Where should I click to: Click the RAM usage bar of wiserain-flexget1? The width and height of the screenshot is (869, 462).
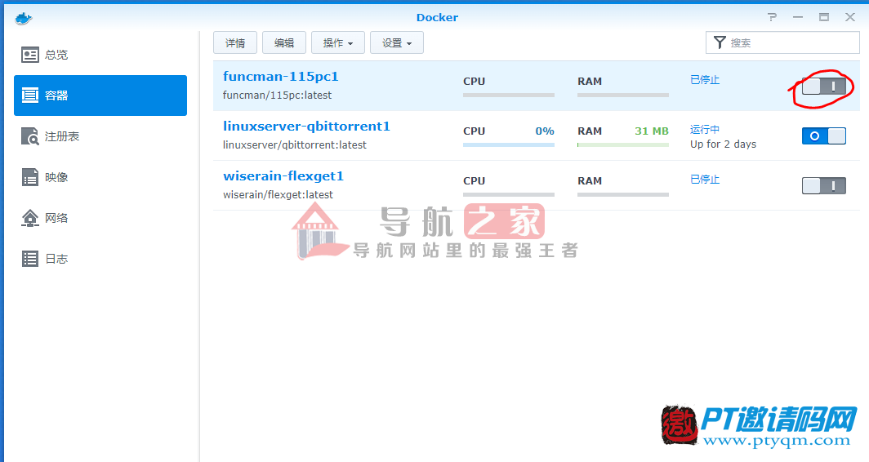pyautogui.click(x=623, y=195)
